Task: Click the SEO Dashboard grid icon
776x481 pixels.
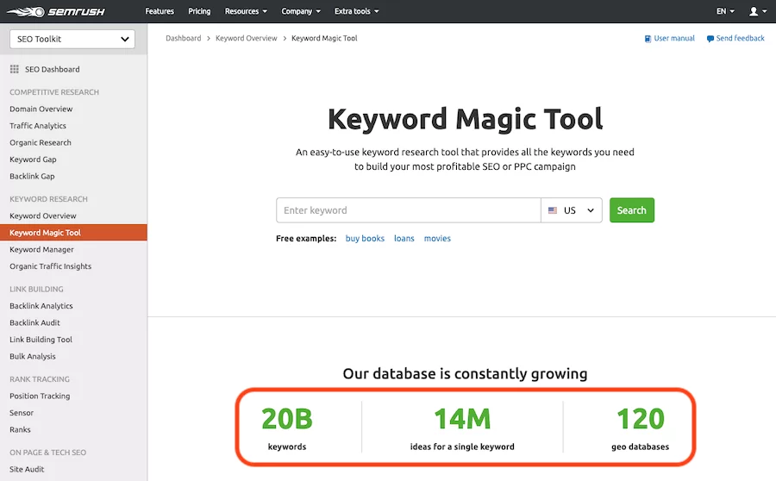Action: tap(15, 70)
